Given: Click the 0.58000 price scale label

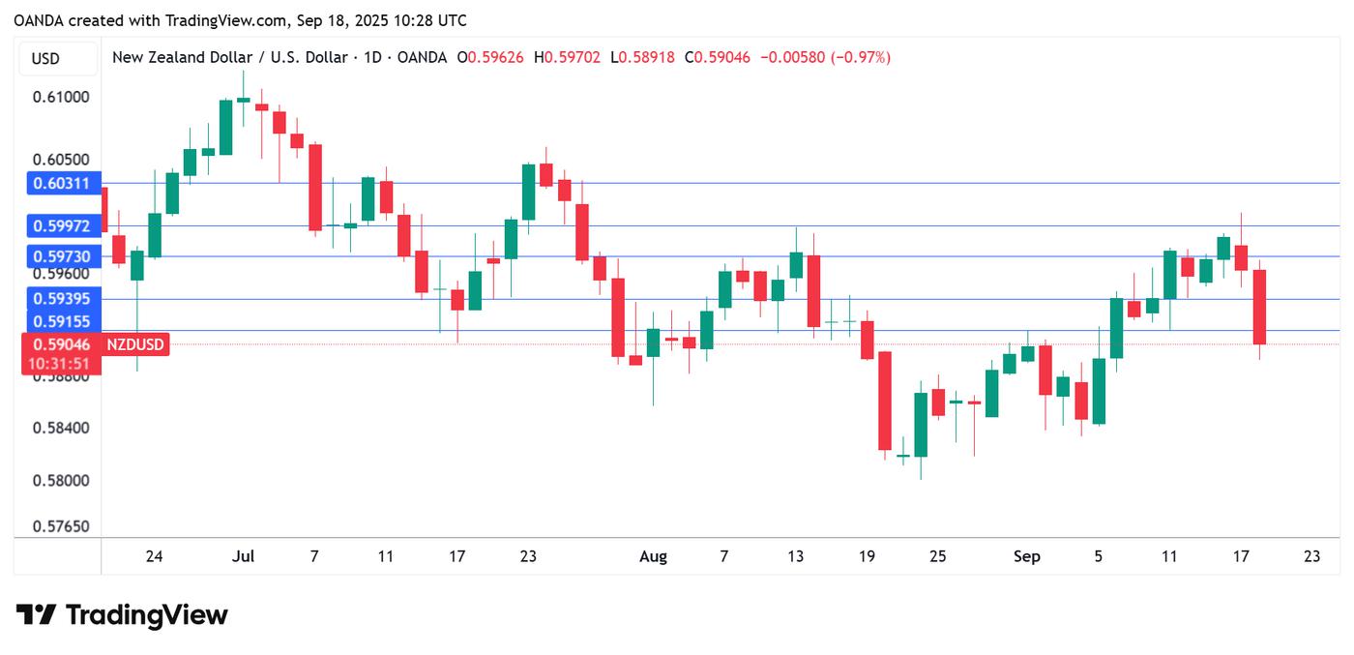Looking at the screenshot, I should click(x=62, y=481).
